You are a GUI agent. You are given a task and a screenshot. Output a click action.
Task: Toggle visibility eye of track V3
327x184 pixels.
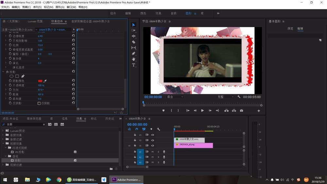pos(153,135)
